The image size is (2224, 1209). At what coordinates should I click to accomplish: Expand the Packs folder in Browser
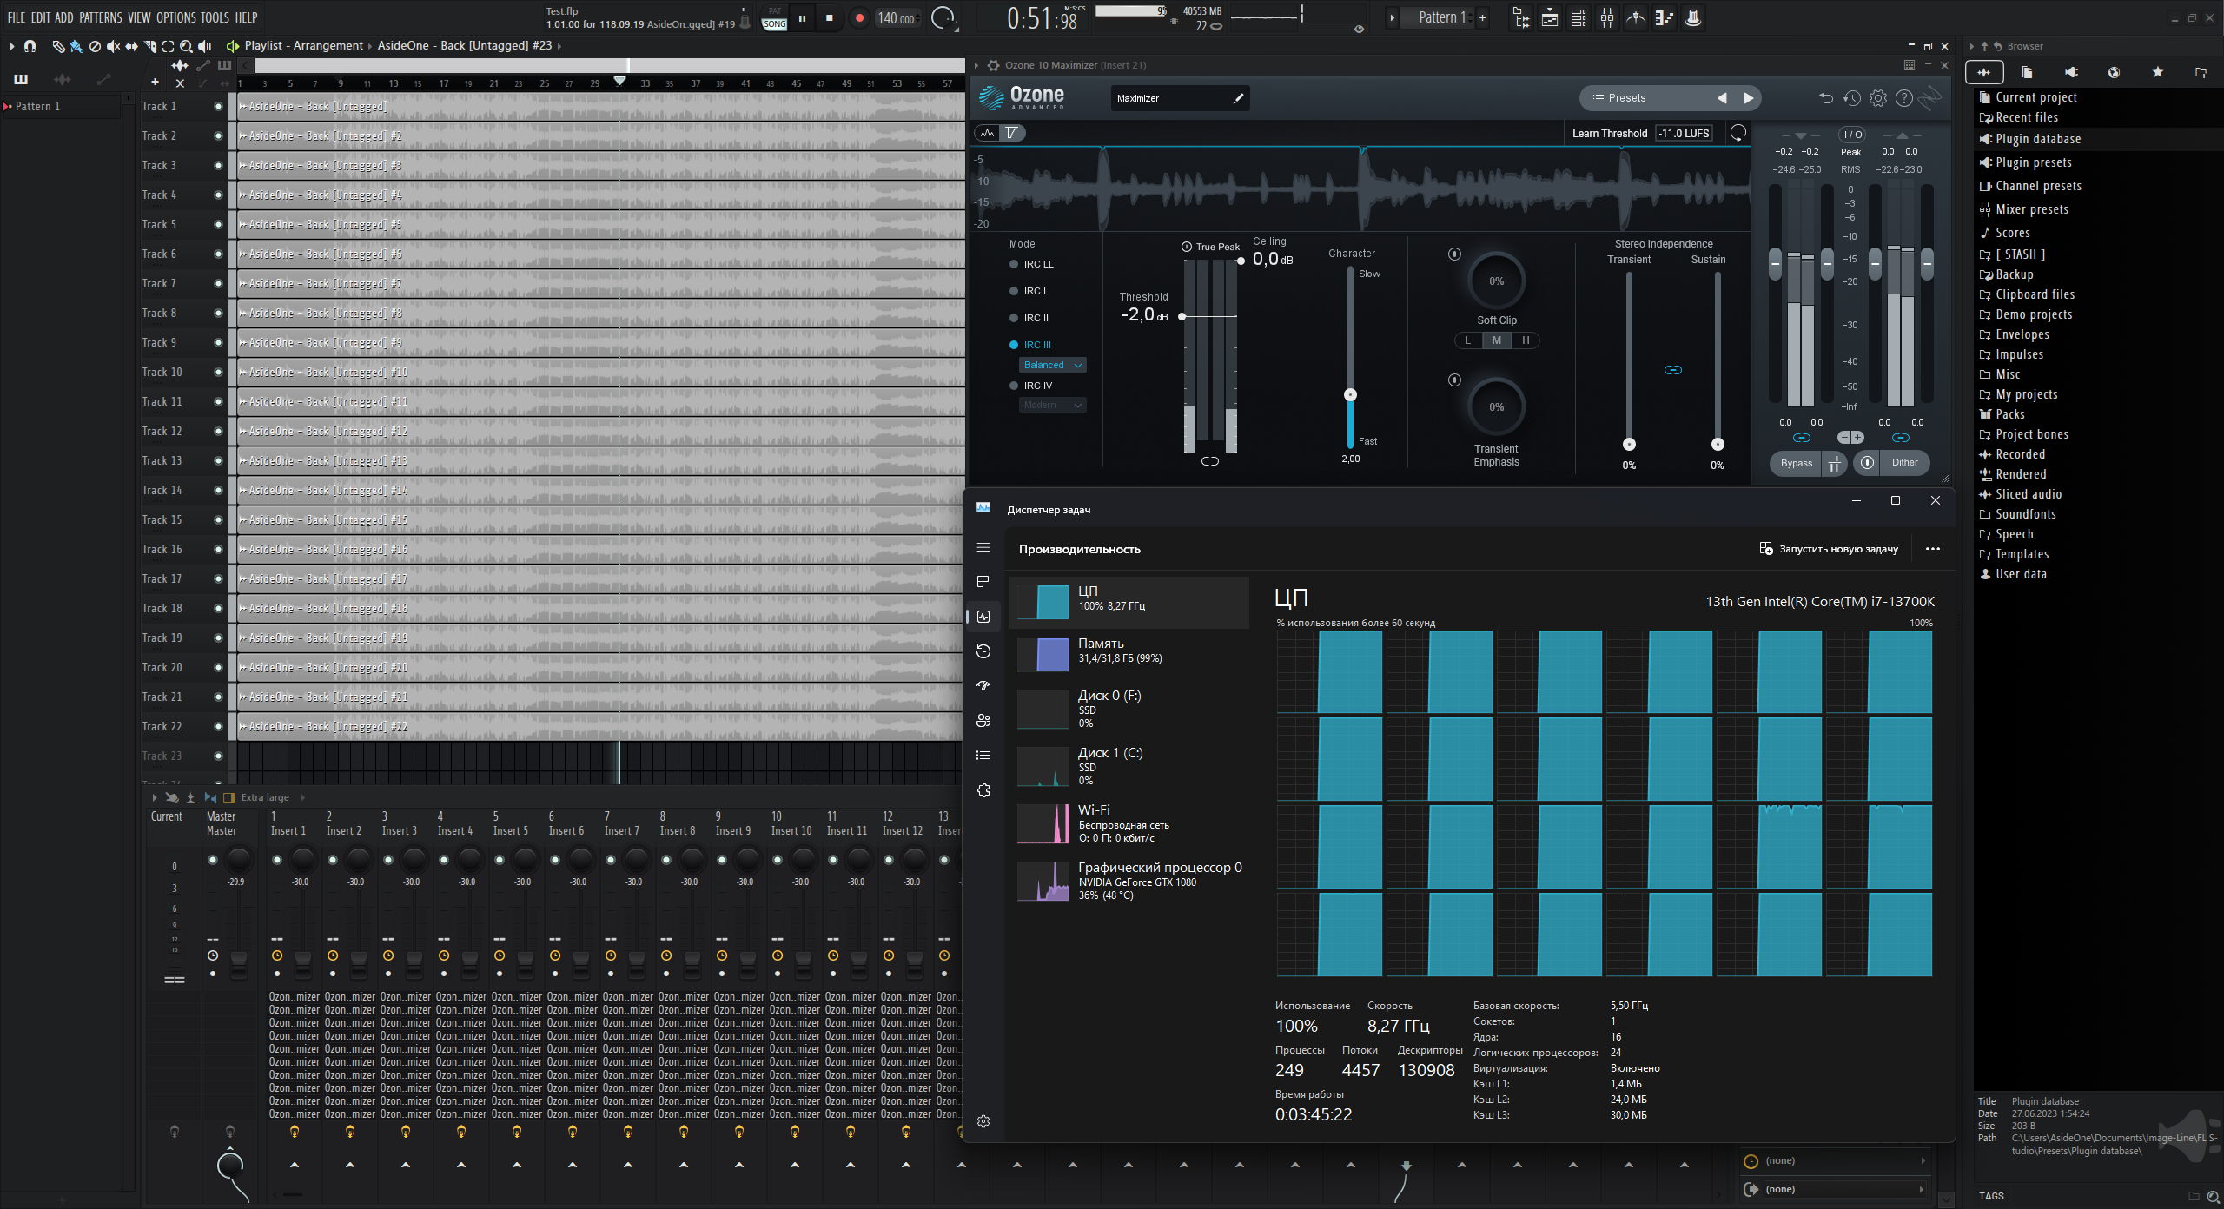click(2009, 414)
